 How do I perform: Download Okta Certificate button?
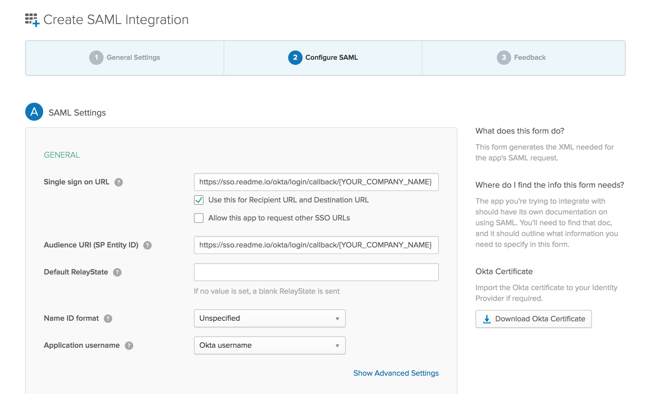533,319
